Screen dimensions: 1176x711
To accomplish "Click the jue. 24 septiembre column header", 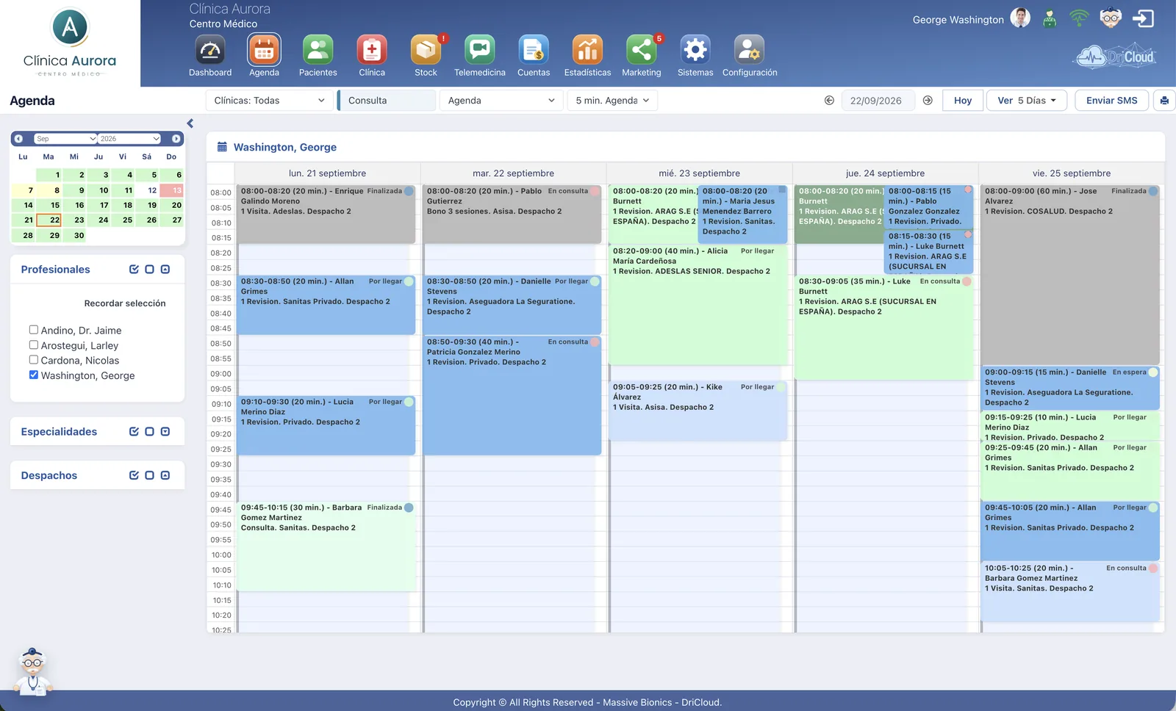I will 885,173.
